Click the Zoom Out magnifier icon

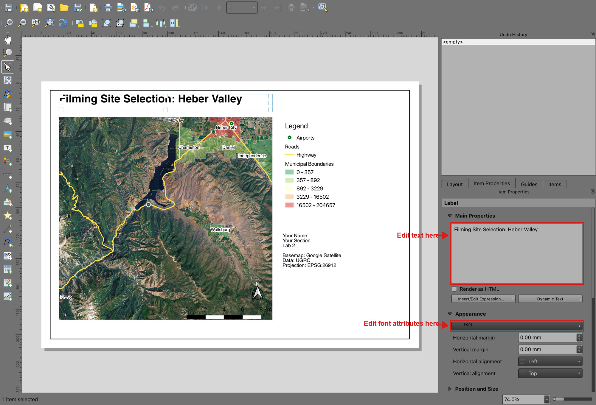(22, 23)
